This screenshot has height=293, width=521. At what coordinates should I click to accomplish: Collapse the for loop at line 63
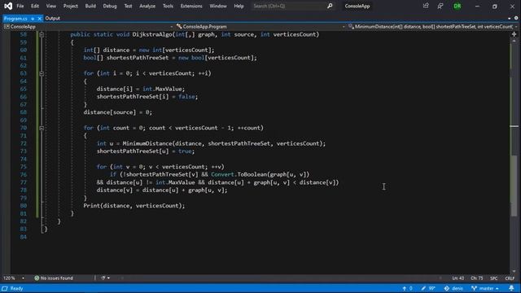coord(42,73)
